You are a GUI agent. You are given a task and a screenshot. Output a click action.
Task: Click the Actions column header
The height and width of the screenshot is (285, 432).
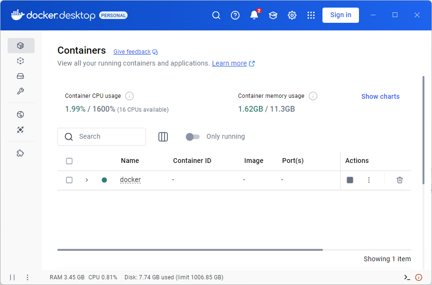click(357, 161)
